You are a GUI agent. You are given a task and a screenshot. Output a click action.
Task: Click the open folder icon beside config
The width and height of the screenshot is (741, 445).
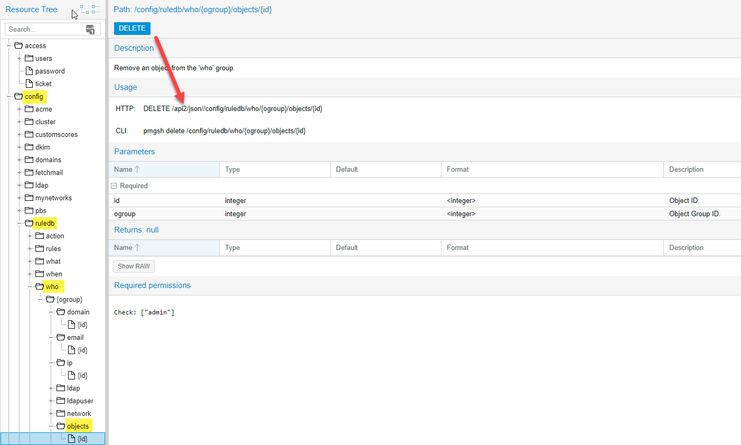[18, 96]
